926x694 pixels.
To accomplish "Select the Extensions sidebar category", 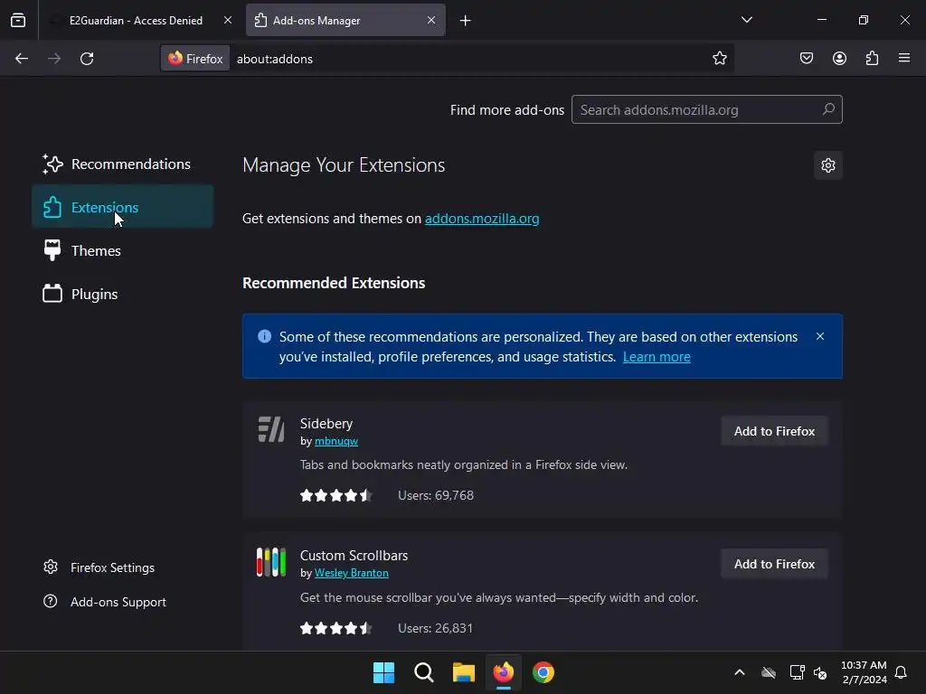I will 122,207.
